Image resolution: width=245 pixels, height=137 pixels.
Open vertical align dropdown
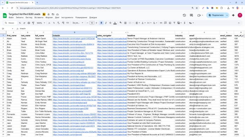(x=143, y=23)
